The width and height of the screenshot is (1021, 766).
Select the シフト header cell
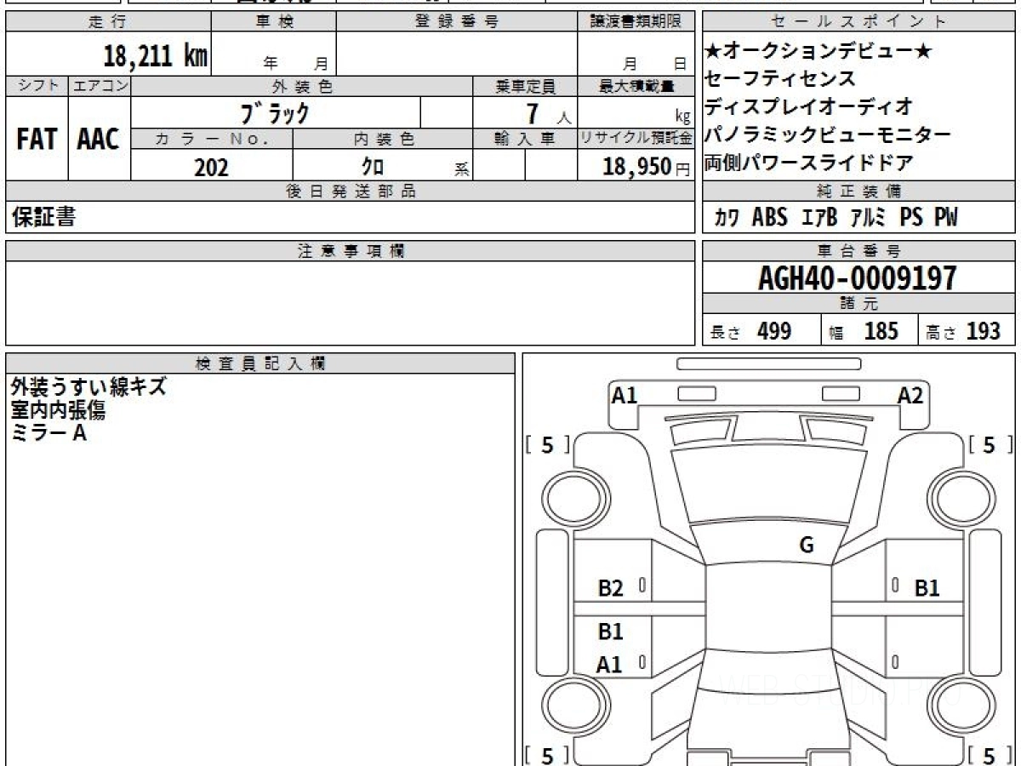[37, 86]
